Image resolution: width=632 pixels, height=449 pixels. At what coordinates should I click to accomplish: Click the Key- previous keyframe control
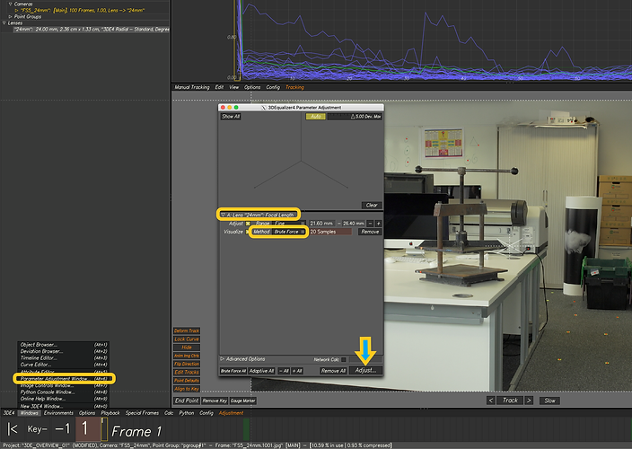[37, 429]
